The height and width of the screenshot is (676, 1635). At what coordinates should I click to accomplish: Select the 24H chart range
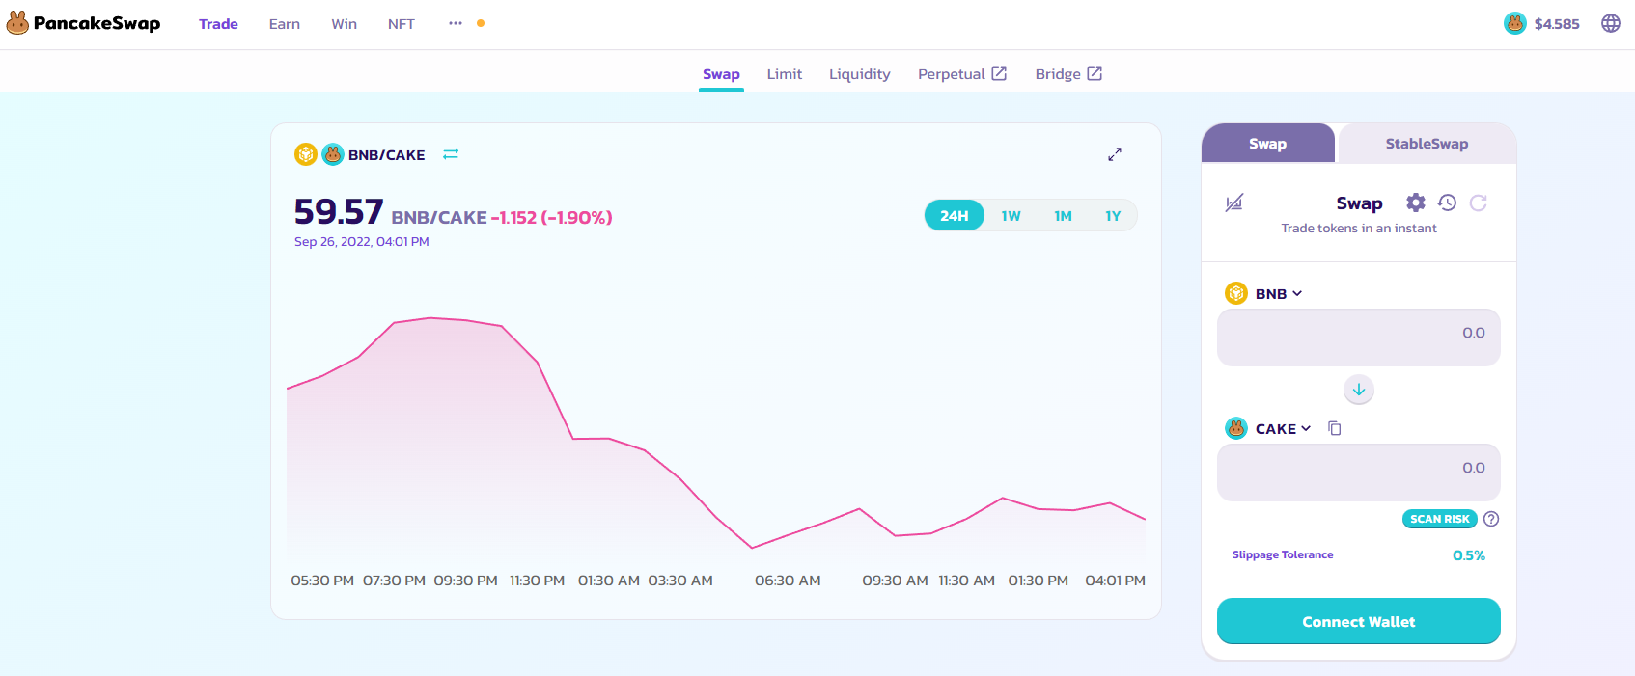(x=955, y=216)
